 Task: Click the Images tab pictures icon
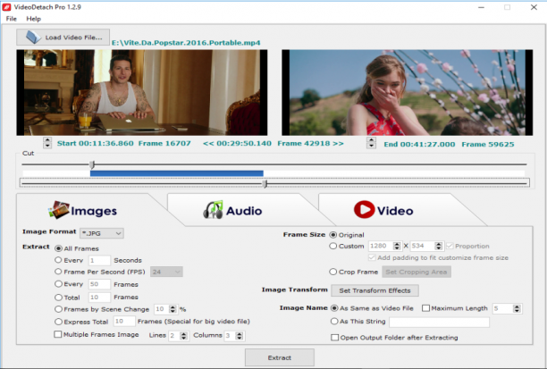[x=59, y=210]
